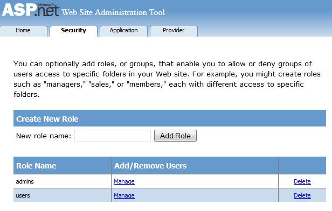Image resolution: width=332 pixels, height=211 pixels.
Task: Go to the Provider tab
Action: pos(174,31)
